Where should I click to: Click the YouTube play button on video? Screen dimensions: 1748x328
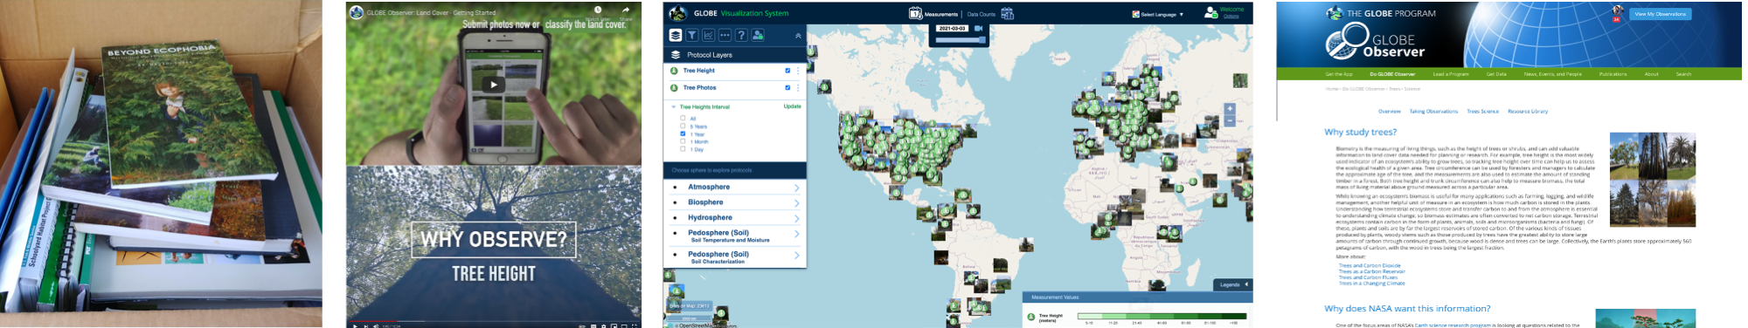pos(494,85)
